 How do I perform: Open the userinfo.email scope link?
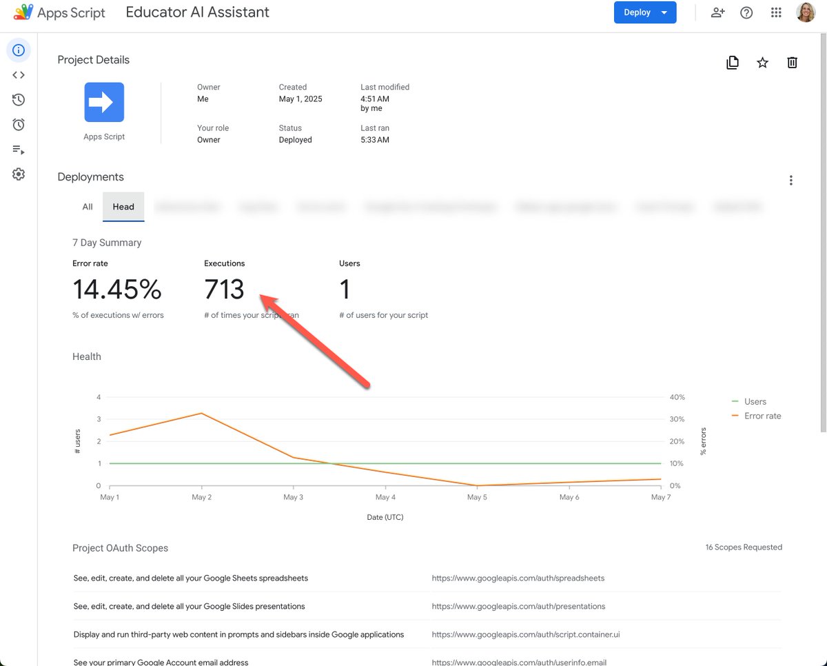pyautogui.click(x=519, y=662)
